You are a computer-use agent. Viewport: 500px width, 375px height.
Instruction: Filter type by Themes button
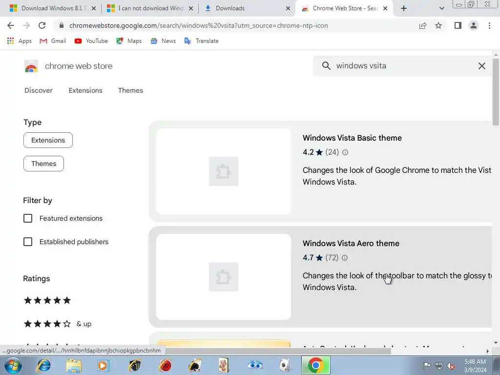click(x=43, y=164)
